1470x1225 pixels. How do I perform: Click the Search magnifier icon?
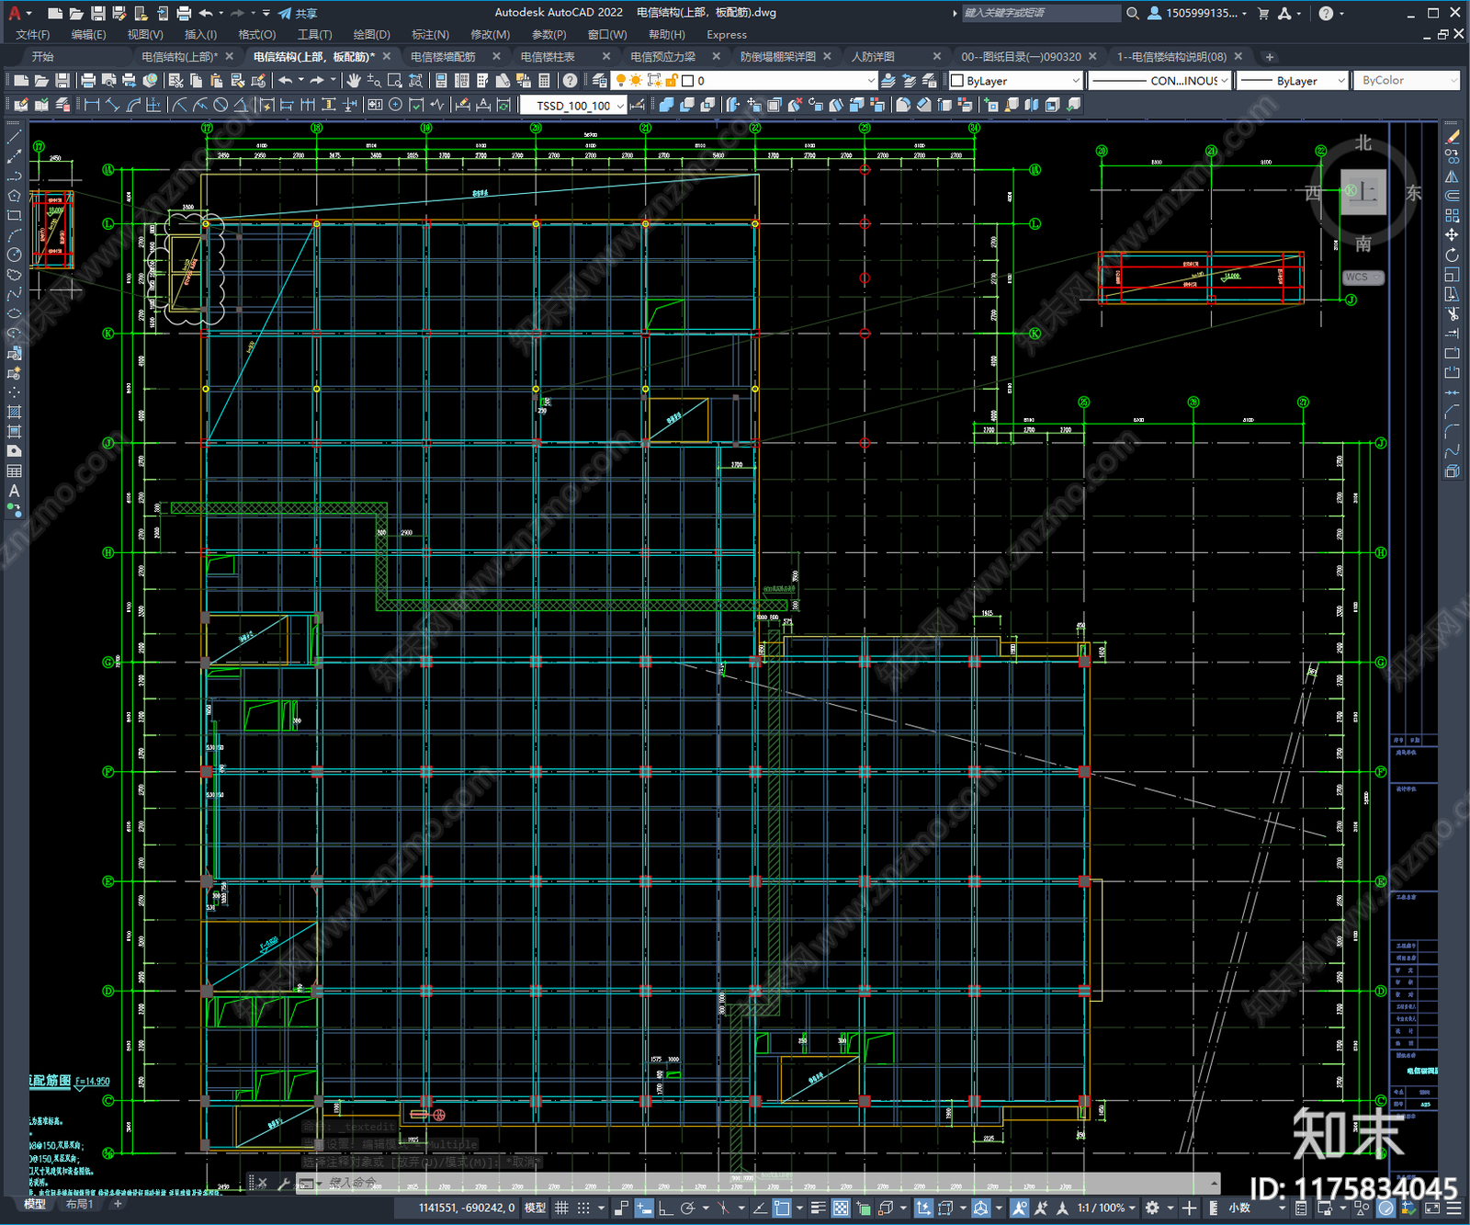click(x=1133, y=13)
